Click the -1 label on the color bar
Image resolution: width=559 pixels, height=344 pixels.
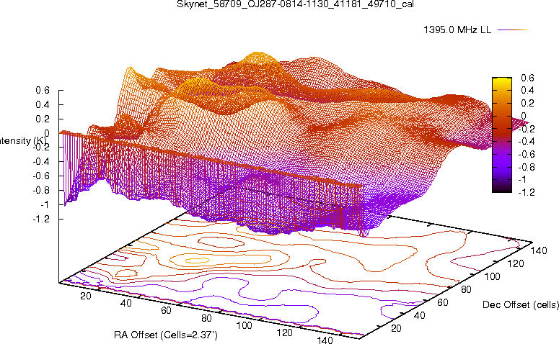click(521, 179)
